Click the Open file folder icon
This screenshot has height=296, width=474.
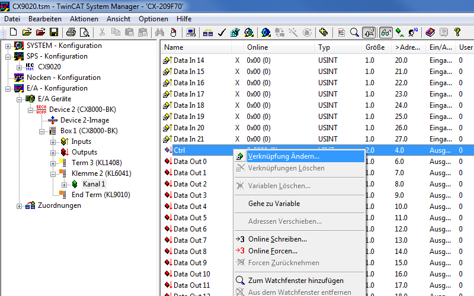coord(27,32)
